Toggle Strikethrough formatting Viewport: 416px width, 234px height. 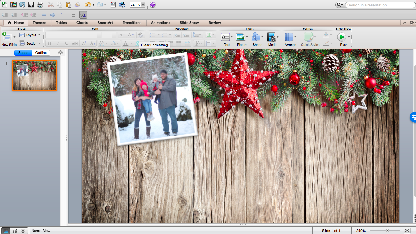click(x=75, y=44)
